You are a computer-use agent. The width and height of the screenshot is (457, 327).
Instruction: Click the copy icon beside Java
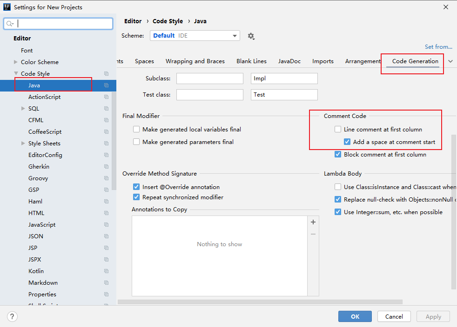pos(106,85)
